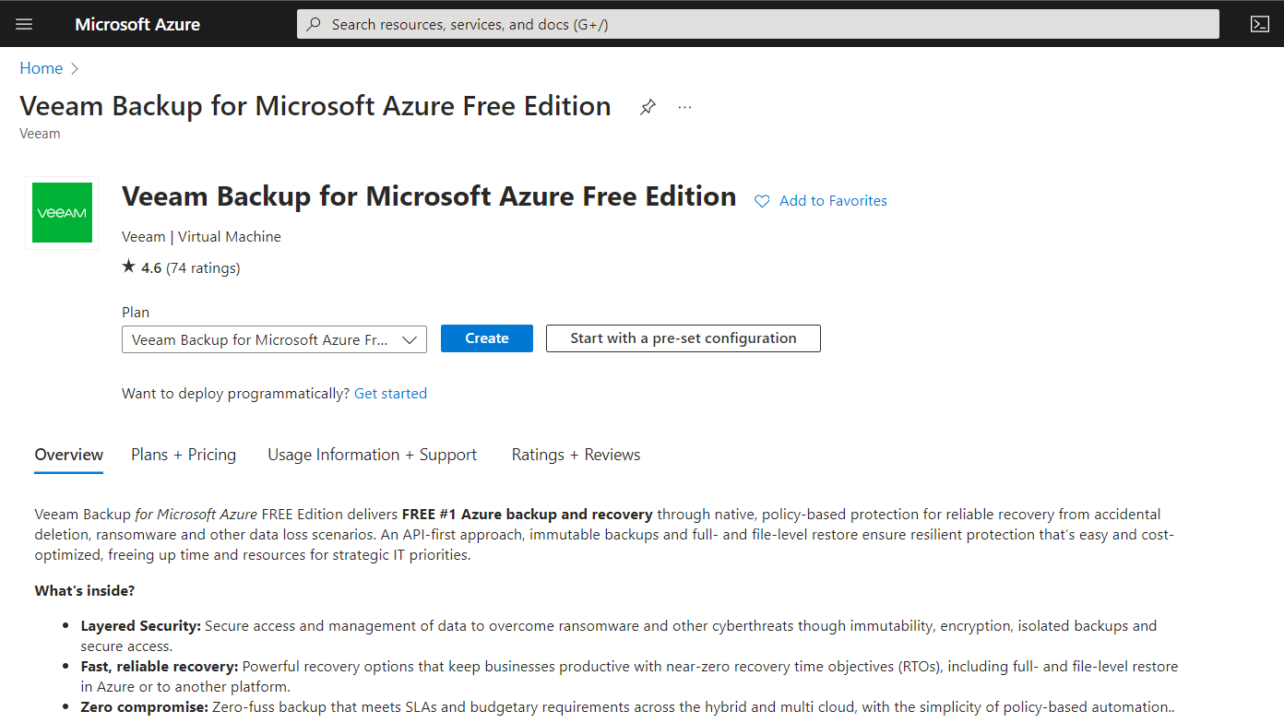The width and height of the screenshot is (1284, 723).
Task: Open the hamburger portal menu
Action: (x=24, y=24)
